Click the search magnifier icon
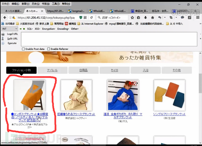The height and width of the screenshot is (146, 202). (x=99, y=18)
